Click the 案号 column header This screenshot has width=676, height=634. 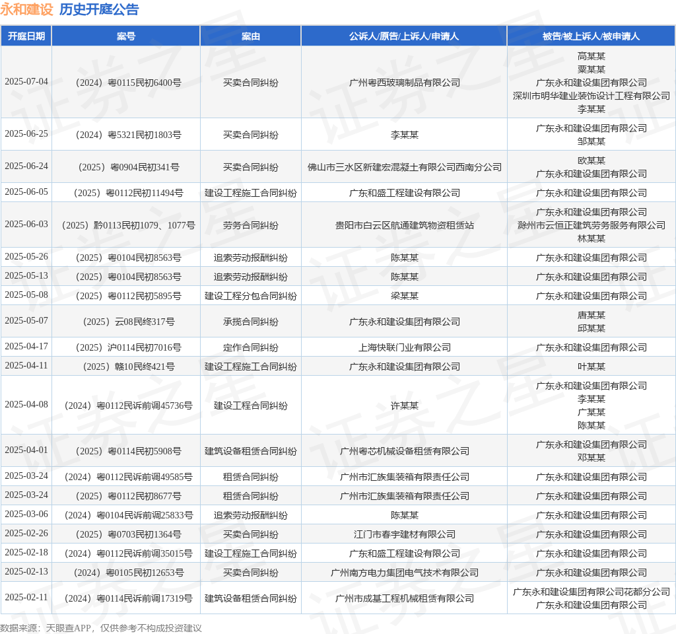click(125, 36)
